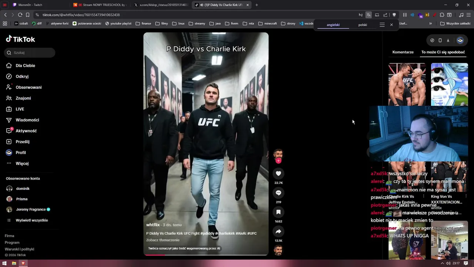Go to Obserwowani following feed
The image size is (474, 267).
(24, 87)
